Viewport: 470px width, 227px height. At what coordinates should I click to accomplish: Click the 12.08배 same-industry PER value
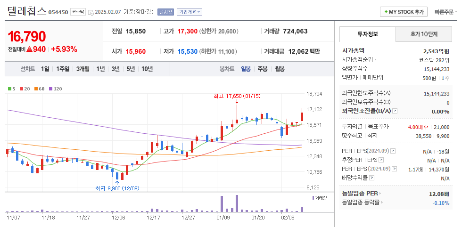pos(439,194)
